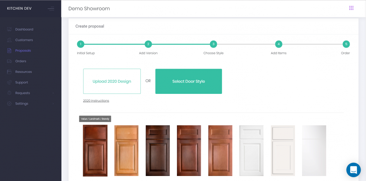The height and width of the screenshot is (181, 366).
Task: Click the Choose Style step label
Action: 213,53
